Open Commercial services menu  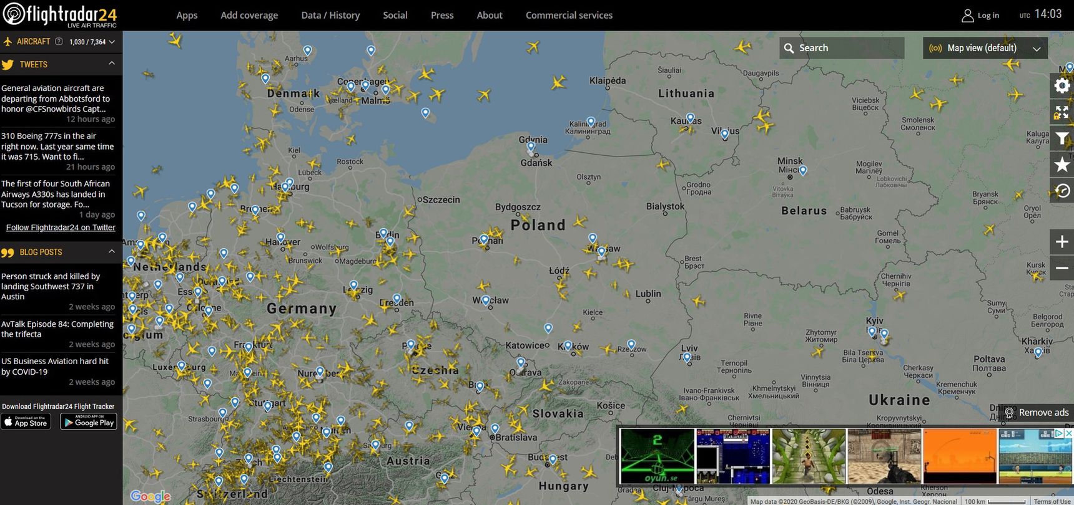tap(569, 15)
